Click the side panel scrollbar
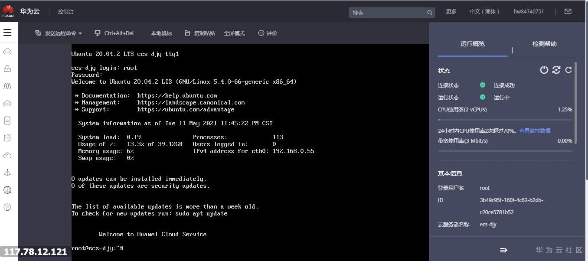Screen dimensions: 588x261 tap(576, 102)
